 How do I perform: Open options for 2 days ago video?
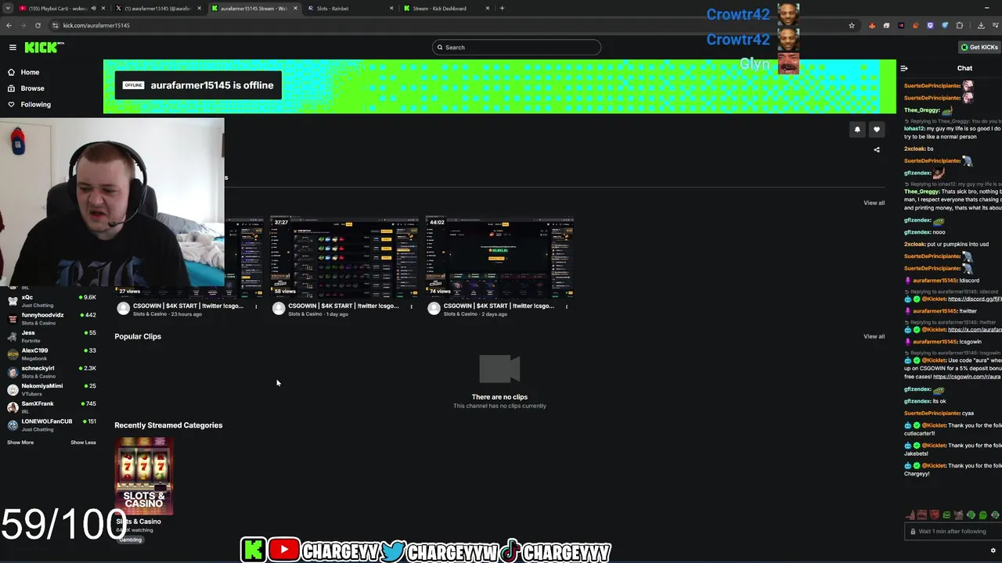tap(567, 307)
